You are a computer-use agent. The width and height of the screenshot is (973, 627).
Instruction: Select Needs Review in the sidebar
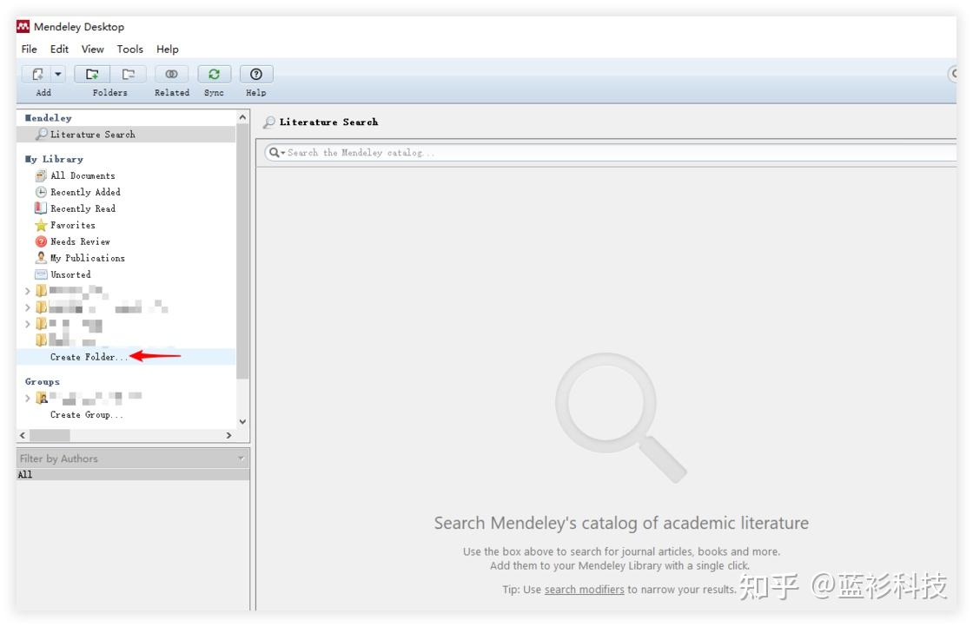[80, 242]
